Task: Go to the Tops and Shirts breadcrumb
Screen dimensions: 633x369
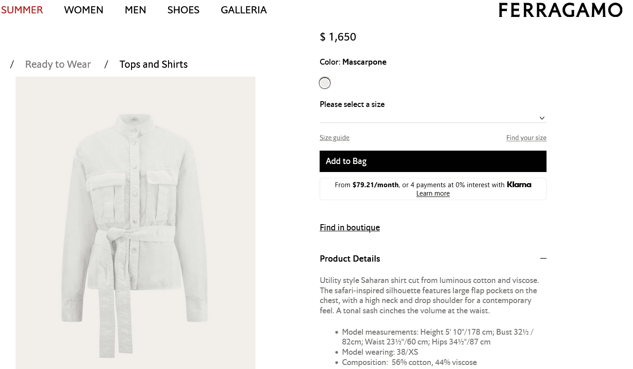Action: click(153, 64)
